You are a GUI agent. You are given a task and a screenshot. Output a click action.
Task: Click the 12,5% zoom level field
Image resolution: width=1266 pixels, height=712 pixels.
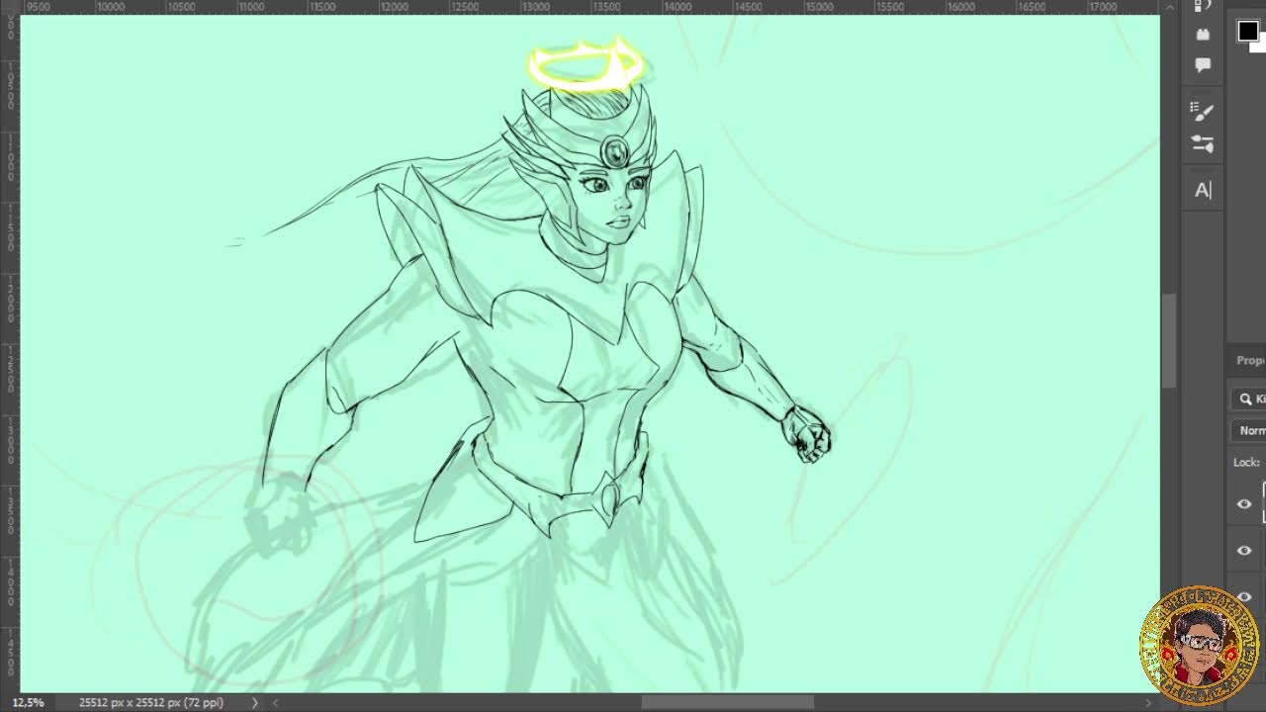click(28, 702)
